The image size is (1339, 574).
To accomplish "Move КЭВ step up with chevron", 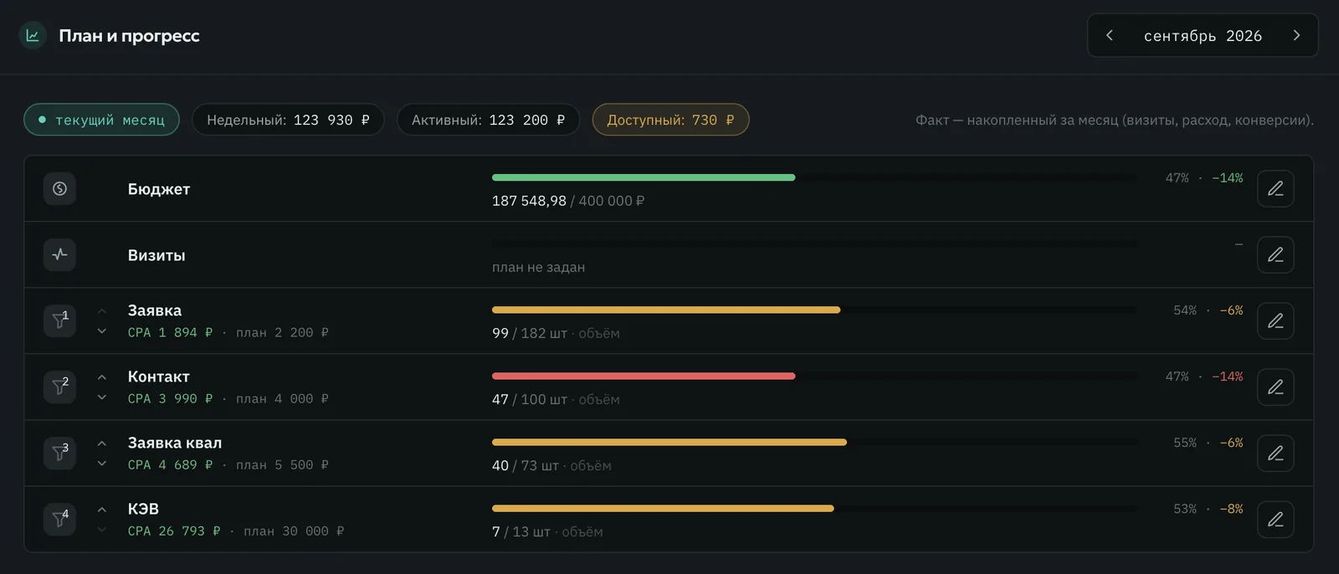I will click(102, 510).
